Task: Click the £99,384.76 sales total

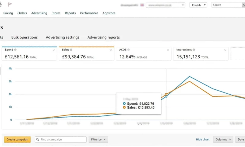Action: tap(74, 57)
